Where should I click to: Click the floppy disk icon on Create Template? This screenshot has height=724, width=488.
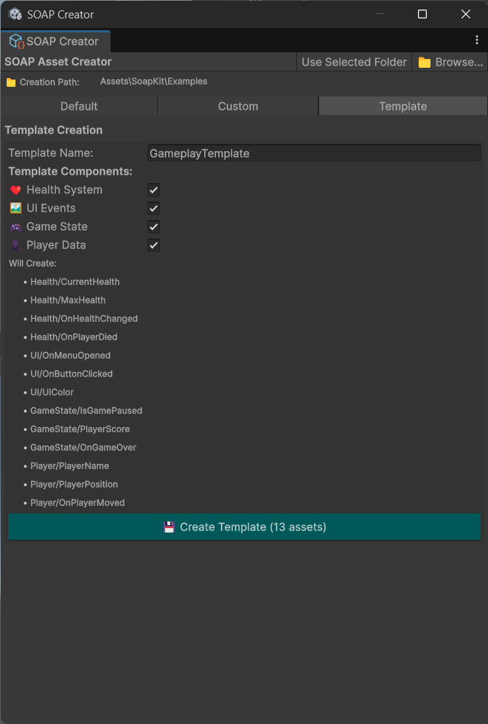click(170, 527)
